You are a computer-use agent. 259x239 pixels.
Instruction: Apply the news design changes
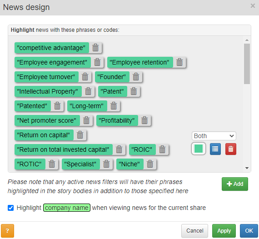224,231
